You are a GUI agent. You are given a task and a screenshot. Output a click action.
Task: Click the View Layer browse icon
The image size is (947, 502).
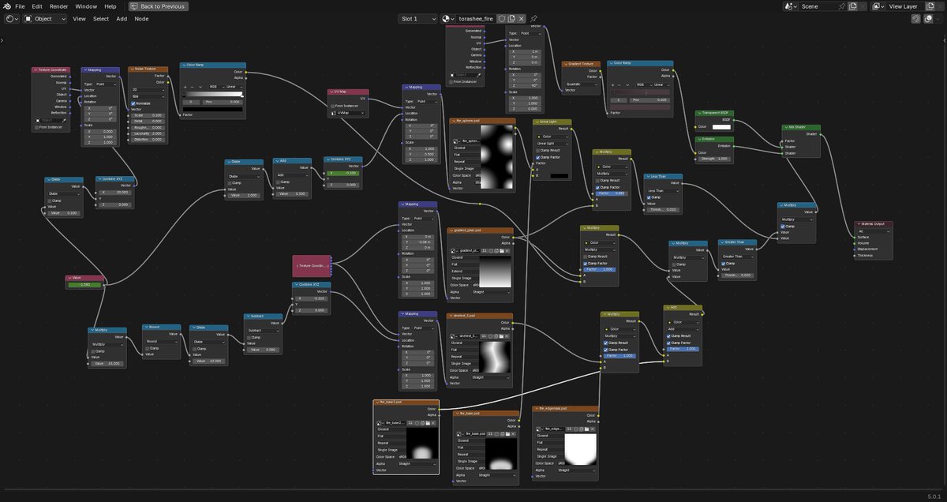point(878,6)
